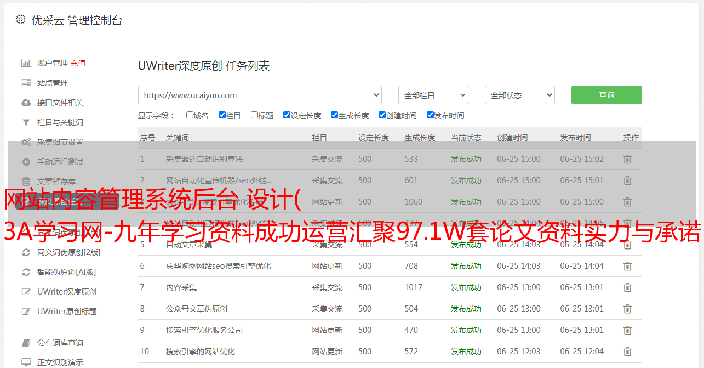Open the 全部状态 status dropdown

[519, 95]
